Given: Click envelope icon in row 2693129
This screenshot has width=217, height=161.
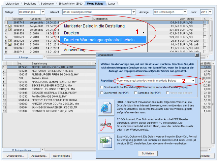Looking at the screenshot, I should 10,41.
